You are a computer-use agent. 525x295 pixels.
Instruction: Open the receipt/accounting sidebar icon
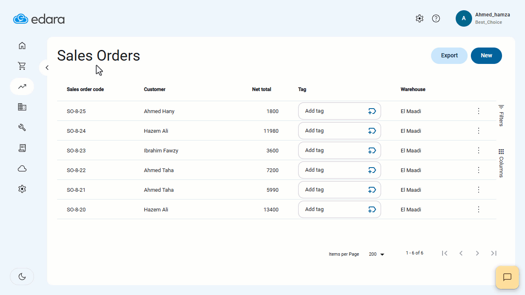(22, 148)
